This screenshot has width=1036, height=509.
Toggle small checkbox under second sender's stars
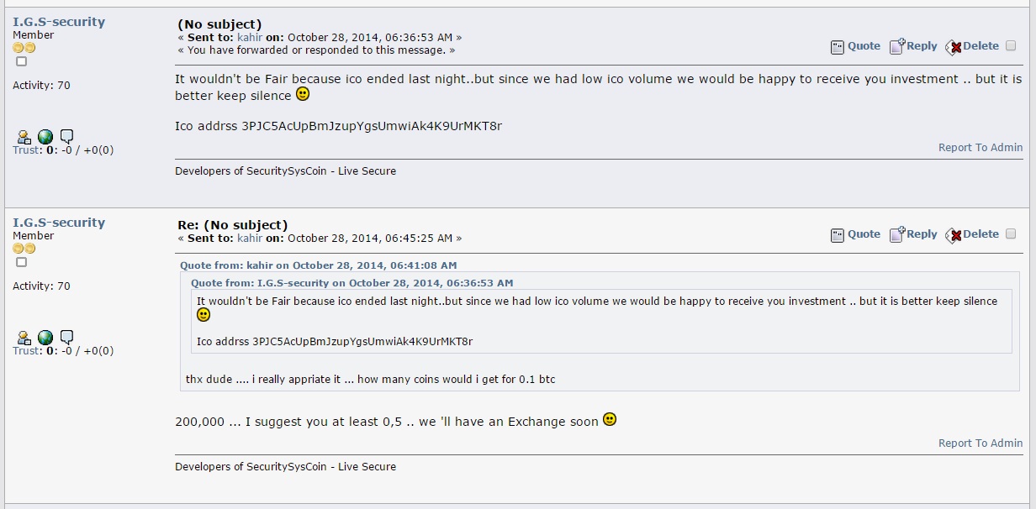22,262
